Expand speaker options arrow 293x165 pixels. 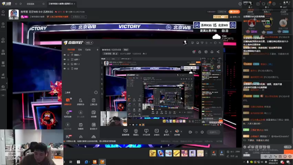click(181, 132)
